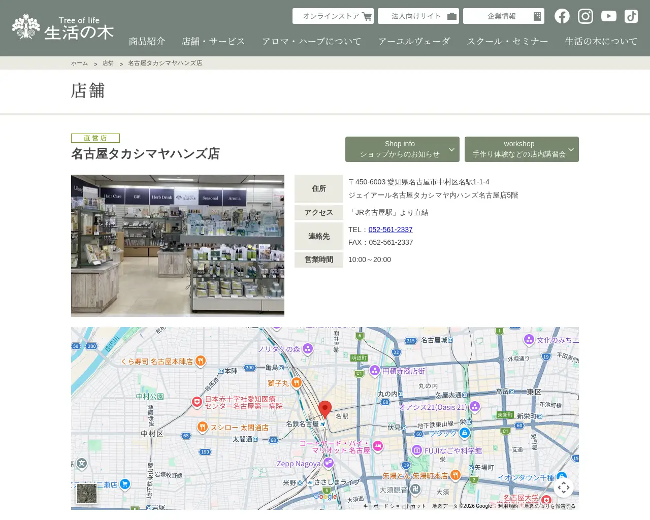Open the 商品紹介 navigation menu

(x=147, y=41)
